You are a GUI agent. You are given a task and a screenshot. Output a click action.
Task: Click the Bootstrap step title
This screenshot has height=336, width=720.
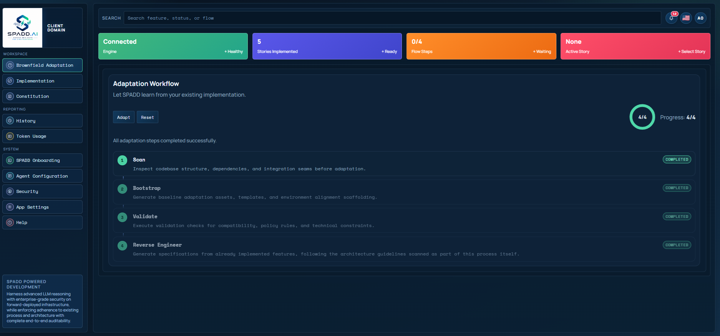147,188
